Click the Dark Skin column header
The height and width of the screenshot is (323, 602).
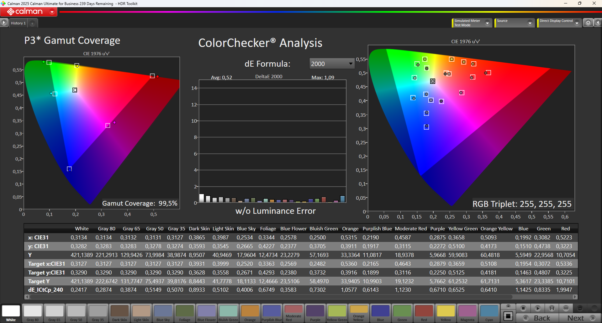[199, 228]
